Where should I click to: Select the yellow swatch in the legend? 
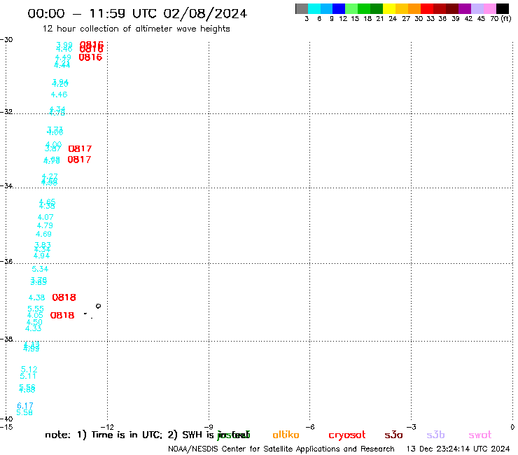389,8
